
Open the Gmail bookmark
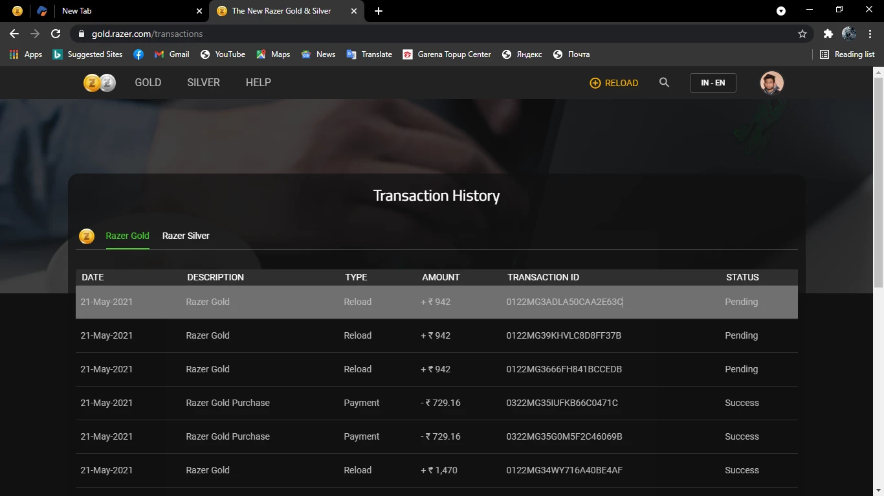click(x=172, y=54)
